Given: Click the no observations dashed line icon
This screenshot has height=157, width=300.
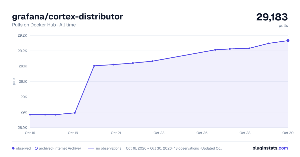Looking at the screenshot, I should 91,148.
